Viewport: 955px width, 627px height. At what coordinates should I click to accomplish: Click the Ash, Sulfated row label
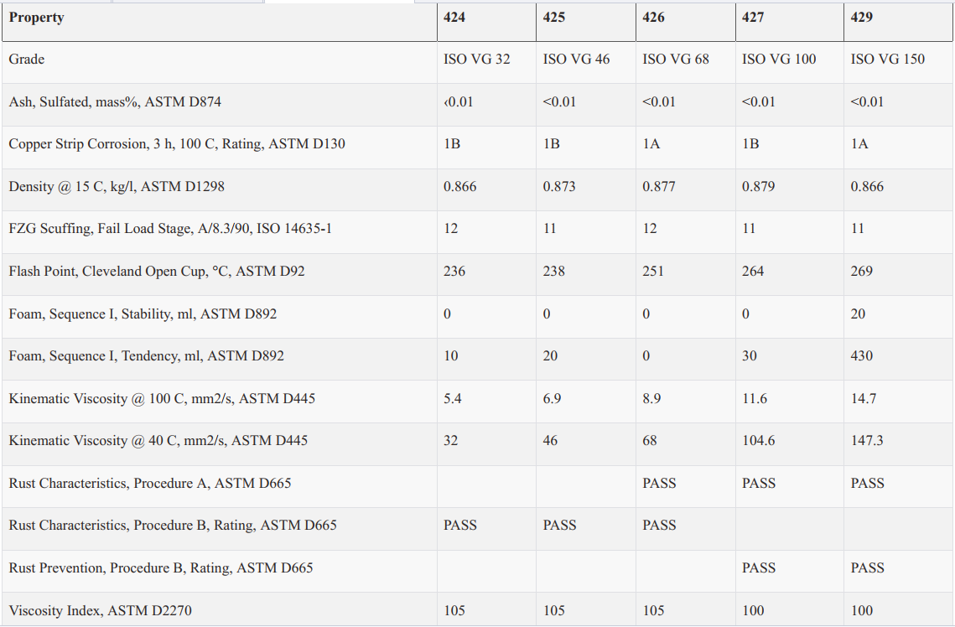pyautogui.click(x=115, y=102)
